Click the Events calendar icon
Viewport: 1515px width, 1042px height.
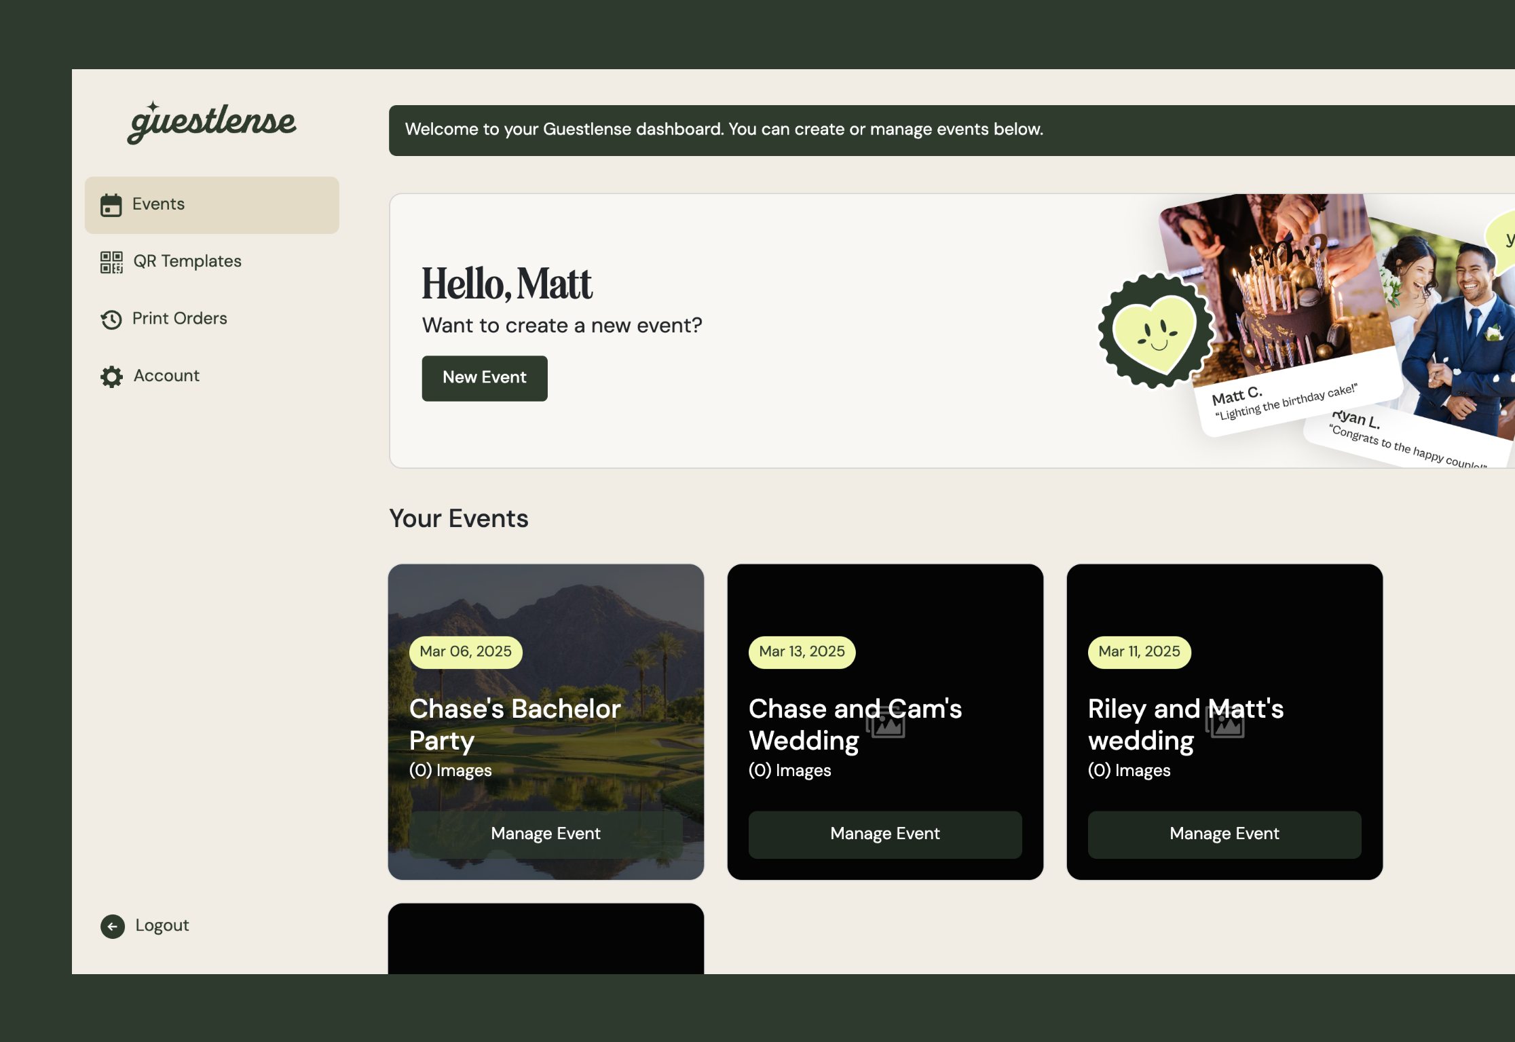(111, 205)
